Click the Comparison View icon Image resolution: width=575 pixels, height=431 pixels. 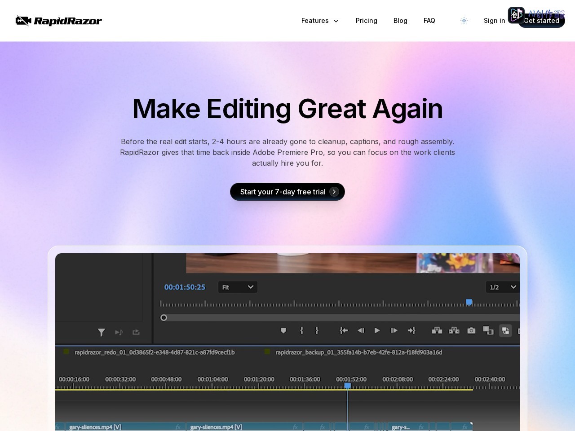point(488,331)
